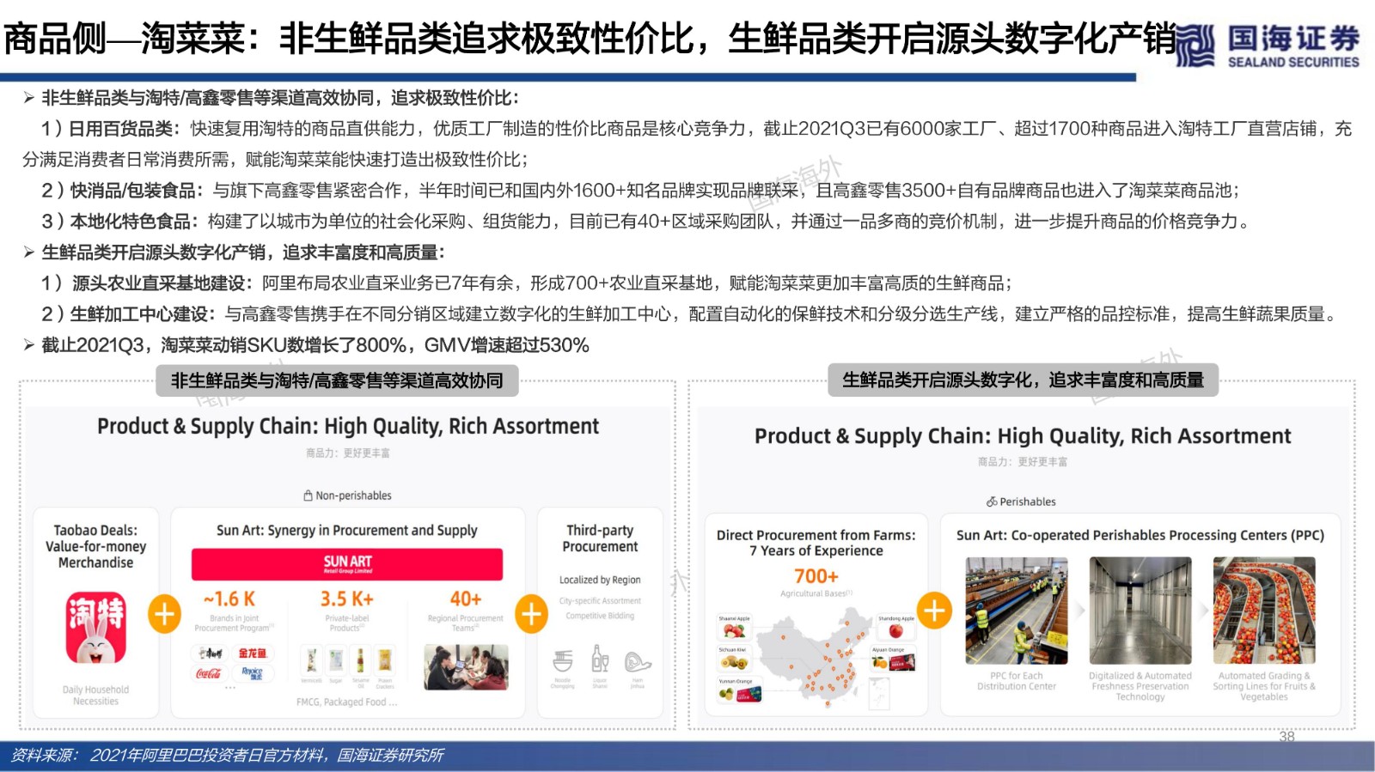
Task: Click the Yunnan Orange fruit tile
Action: pyautogui.click(x=740, y=690)
